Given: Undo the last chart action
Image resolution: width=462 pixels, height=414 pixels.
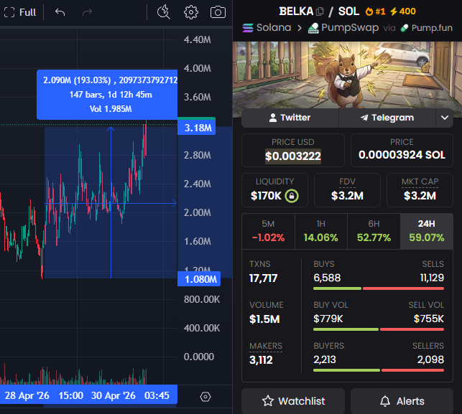Looking at the screenshot, I should (x=60, y=12).
